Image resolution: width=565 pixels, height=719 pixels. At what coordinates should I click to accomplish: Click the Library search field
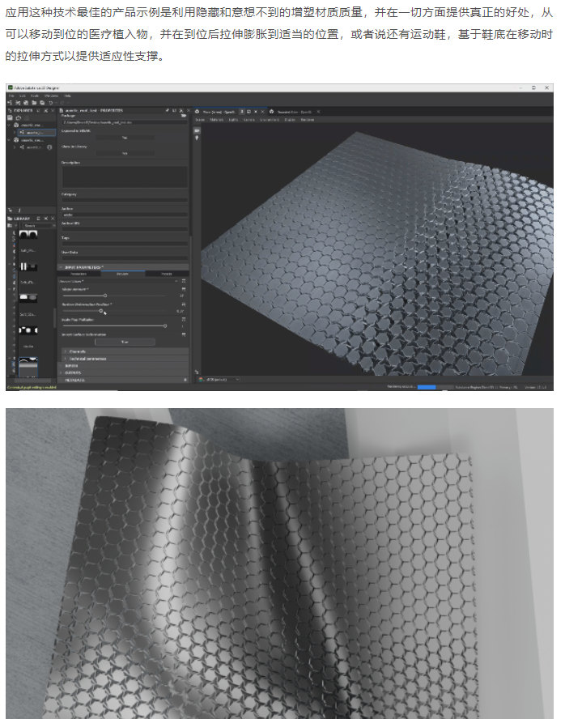tap(36, 226)
